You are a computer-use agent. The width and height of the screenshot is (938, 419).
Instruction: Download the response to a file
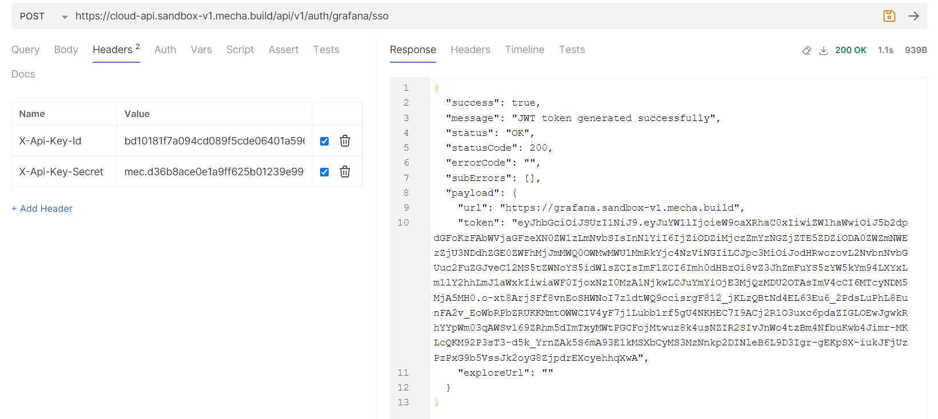(823, 50)
